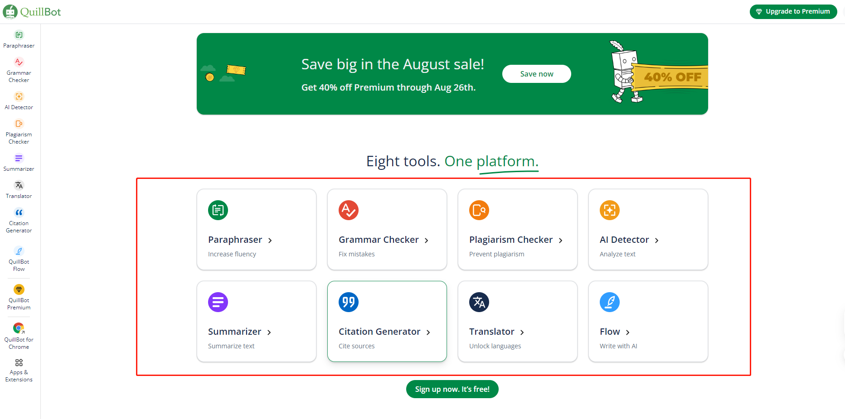Screen dimensions: 845x419
Task: Click the 'Prevent plagiarism' subtitle
Action: (497, 254)
